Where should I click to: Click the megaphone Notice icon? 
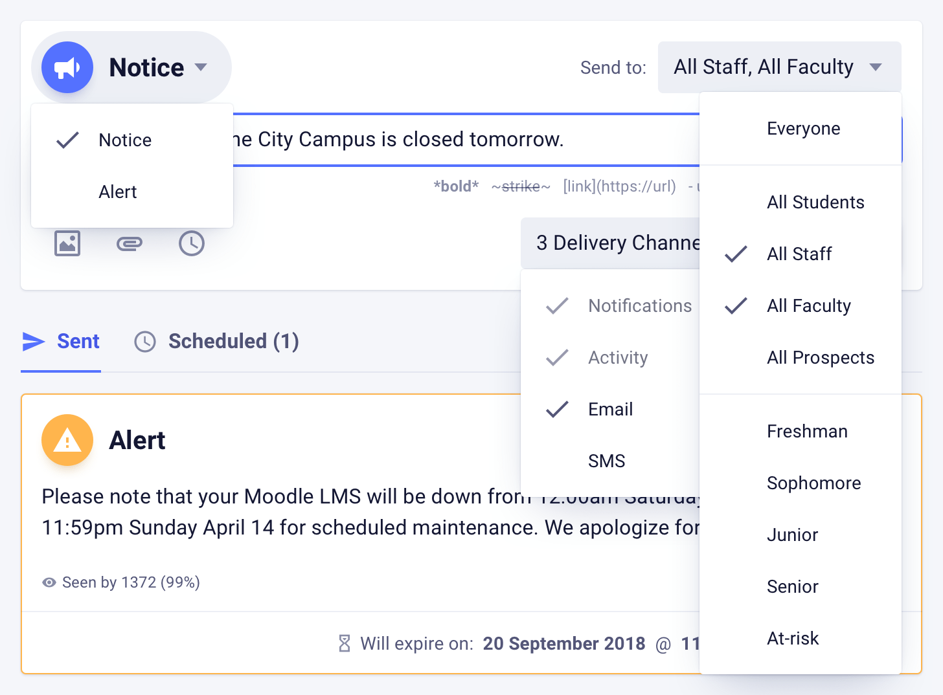tap(67, 67)
